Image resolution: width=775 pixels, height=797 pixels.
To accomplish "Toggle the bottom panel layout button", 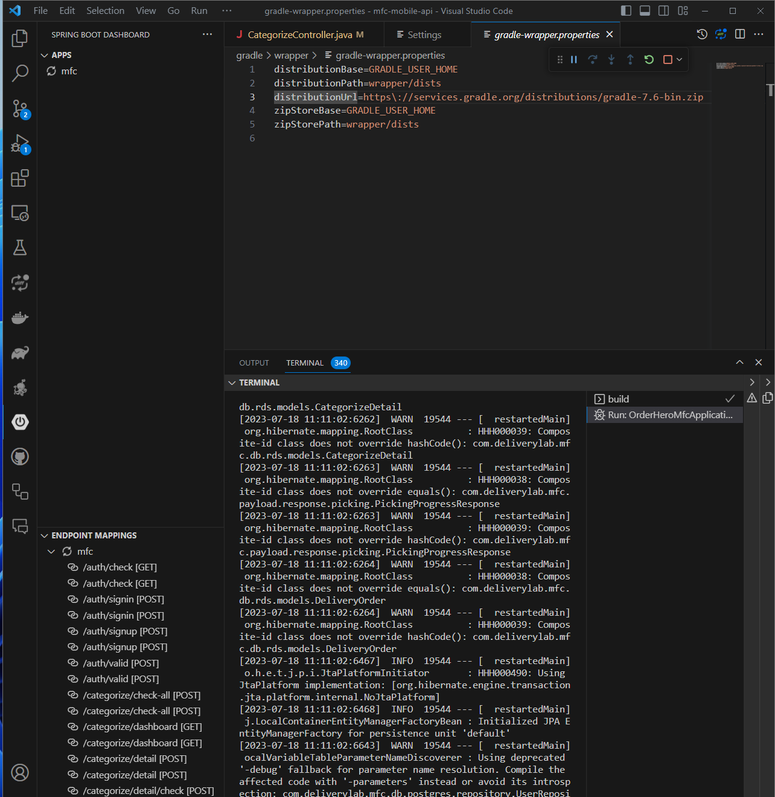I will tap(645, 11).
